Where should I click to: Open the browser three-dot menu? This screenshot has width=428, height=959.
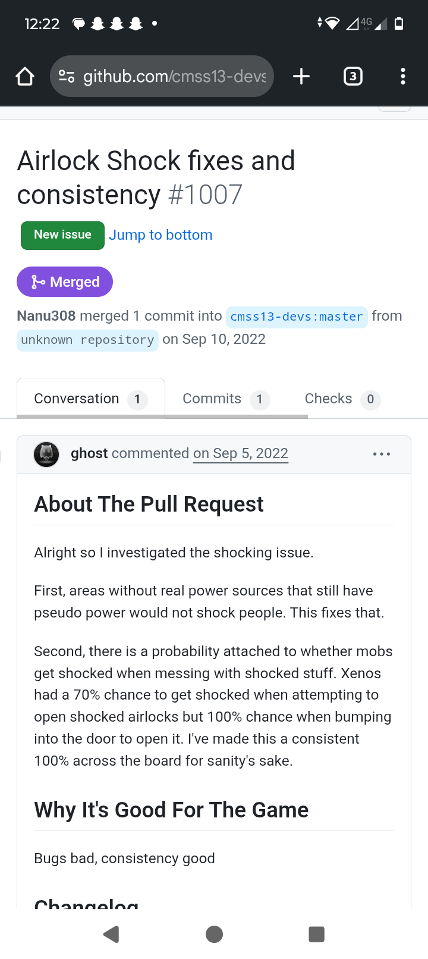403,76
